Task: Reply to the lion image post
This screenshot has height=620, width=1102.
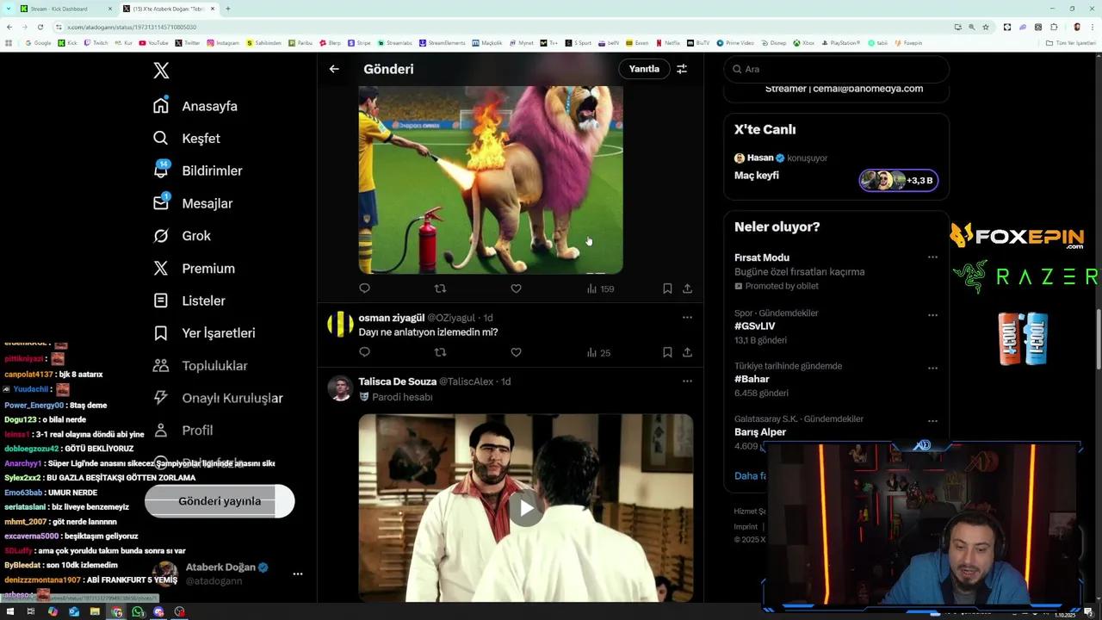Action: point(364,288)
